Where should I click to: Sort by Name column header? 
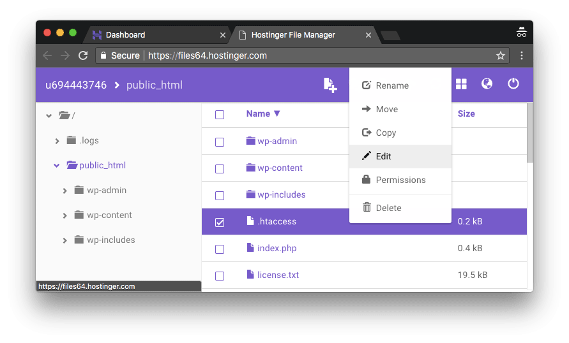pyautogui.click(x=263, y=113)
